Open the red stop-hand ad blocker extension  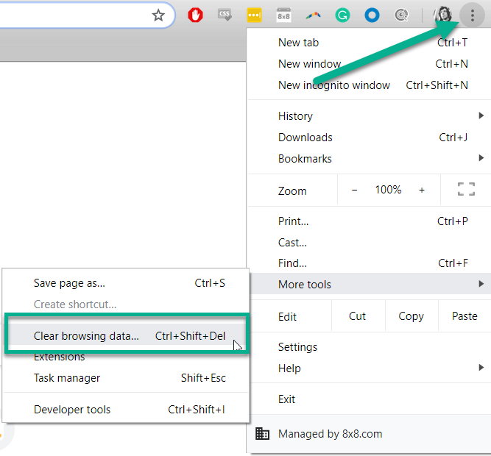196,15
